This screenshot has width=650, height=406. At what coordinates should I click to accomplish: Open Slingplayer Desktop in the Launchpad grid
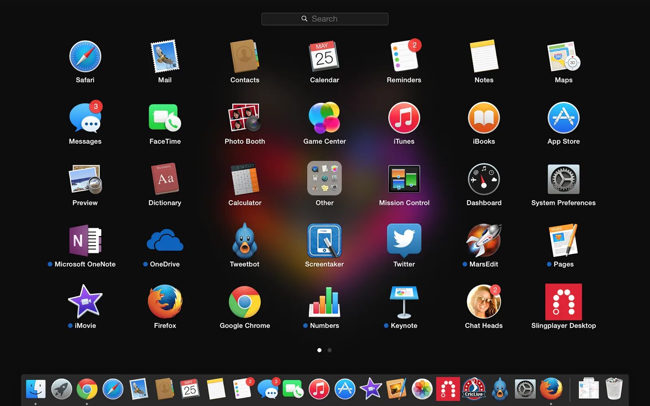point(563,302)
